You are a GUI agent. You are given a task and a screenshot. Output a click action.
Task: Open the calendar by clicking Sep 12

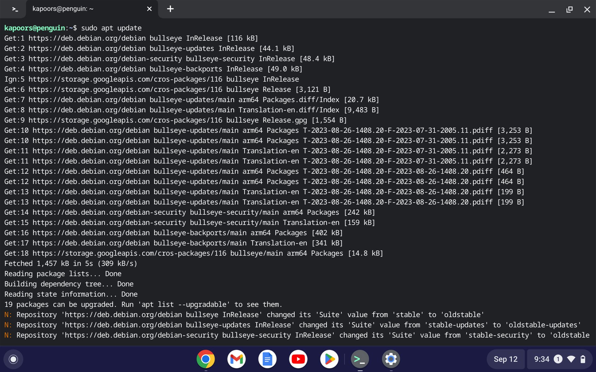pyautogui.click(x=505, y=359)
